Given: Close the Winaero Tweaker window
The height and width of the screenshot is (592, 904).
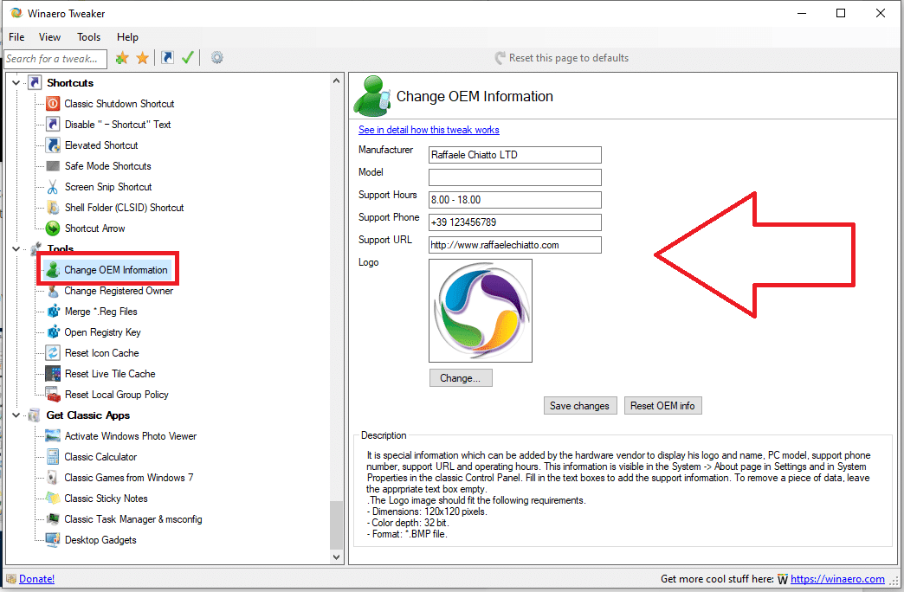Looking at the screenshot, I should pos(881,13).
